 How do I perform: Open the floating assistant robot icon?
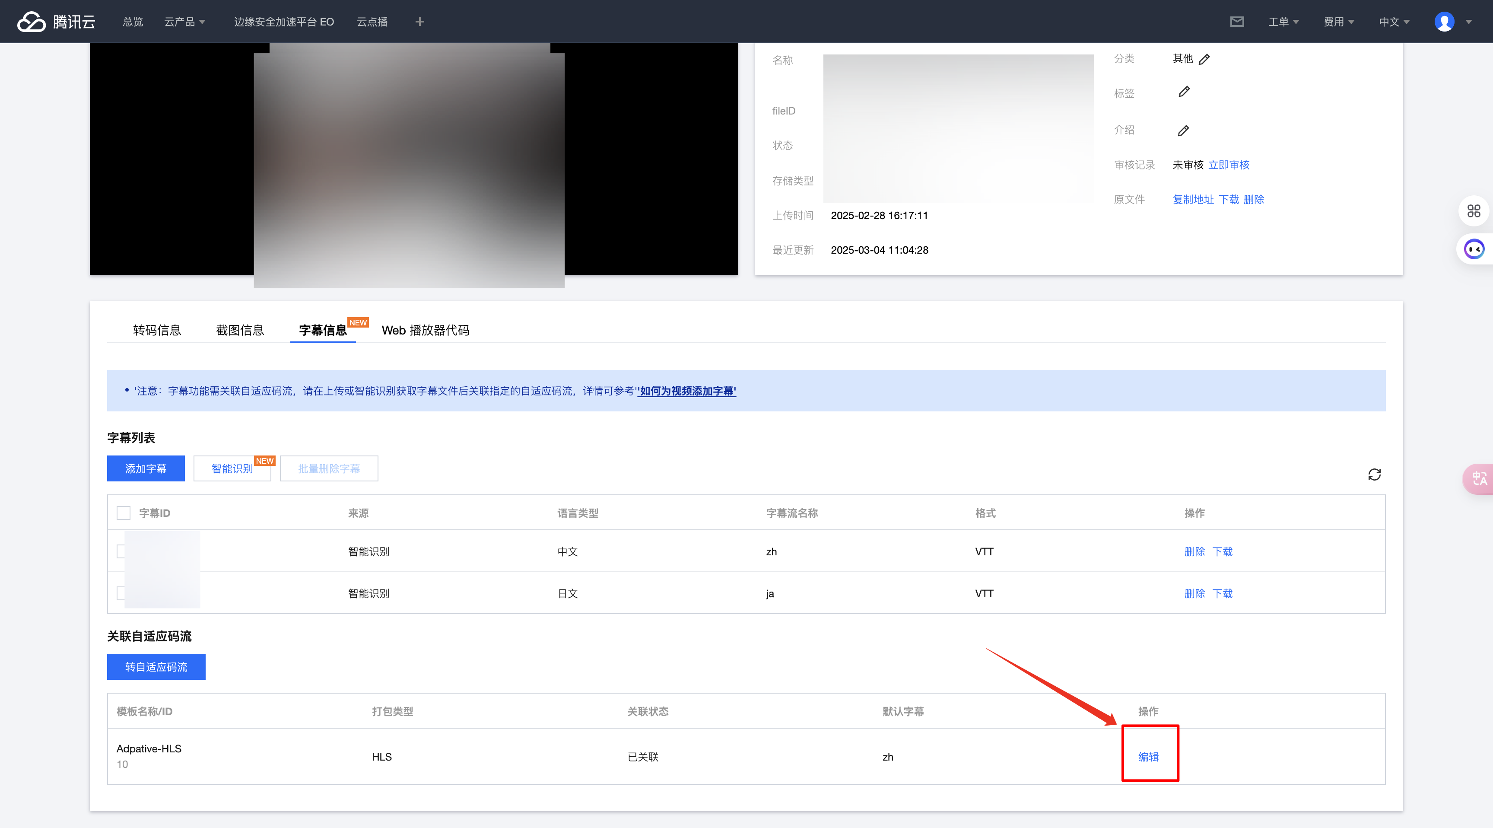(x=1474, y=249)
